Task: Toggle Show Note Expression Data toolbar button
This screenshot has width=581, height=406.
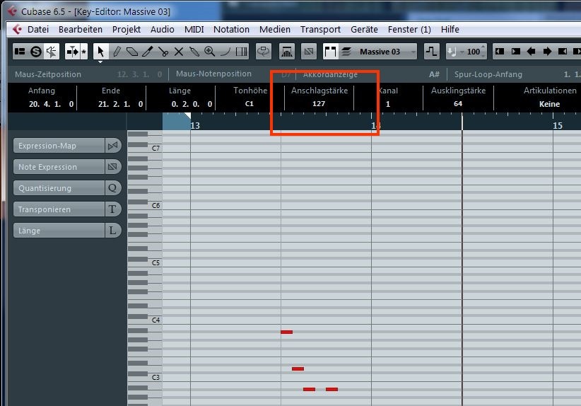Action: click(x=309, y=52)
